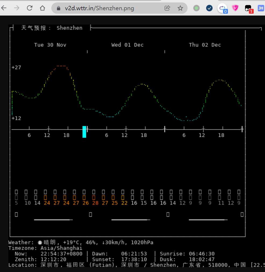
Task: Click the cyan current-time marker on the timeline
Action: tap(84, 132)
